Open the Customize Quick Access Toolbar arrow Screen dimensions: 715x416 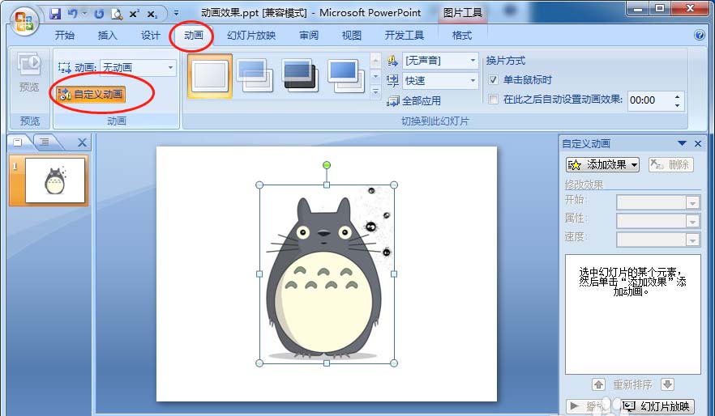tap(176, 14)
